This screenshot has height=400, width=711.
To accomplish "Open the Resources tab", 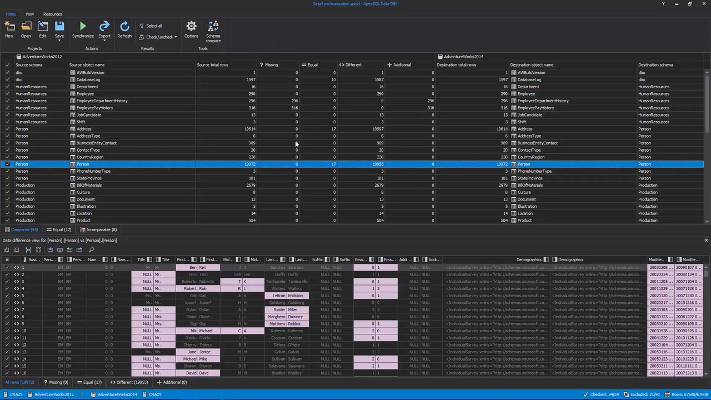I will (x=52, y=14).
